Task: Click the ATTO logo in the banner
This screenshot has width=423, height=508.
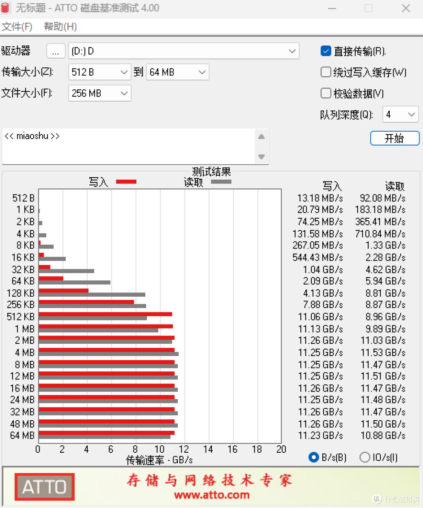Action: click(45, 487)
